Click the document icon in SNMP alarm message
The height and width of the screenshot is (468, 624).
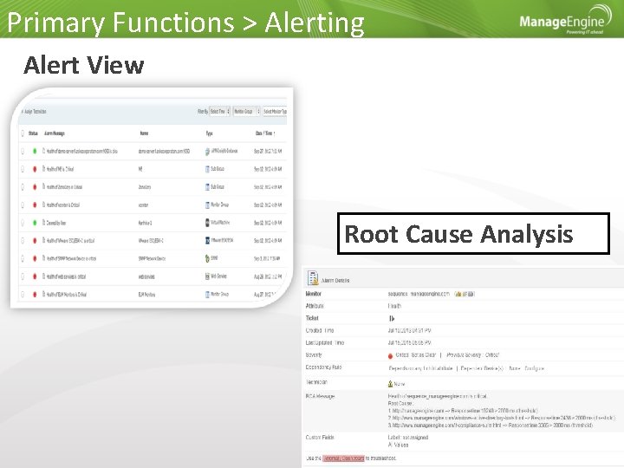[x=44, y=258]
